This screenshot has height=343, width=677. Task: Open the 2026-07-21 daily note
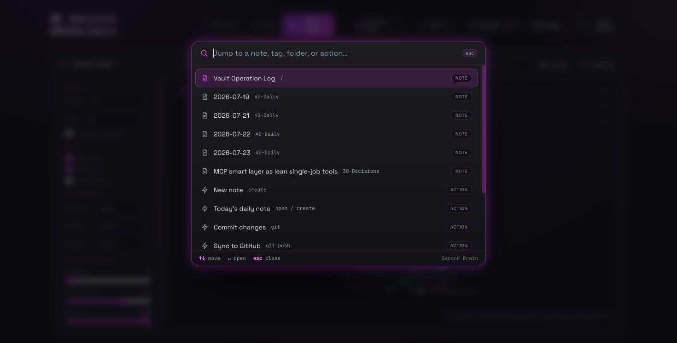(x=337, y=115)
